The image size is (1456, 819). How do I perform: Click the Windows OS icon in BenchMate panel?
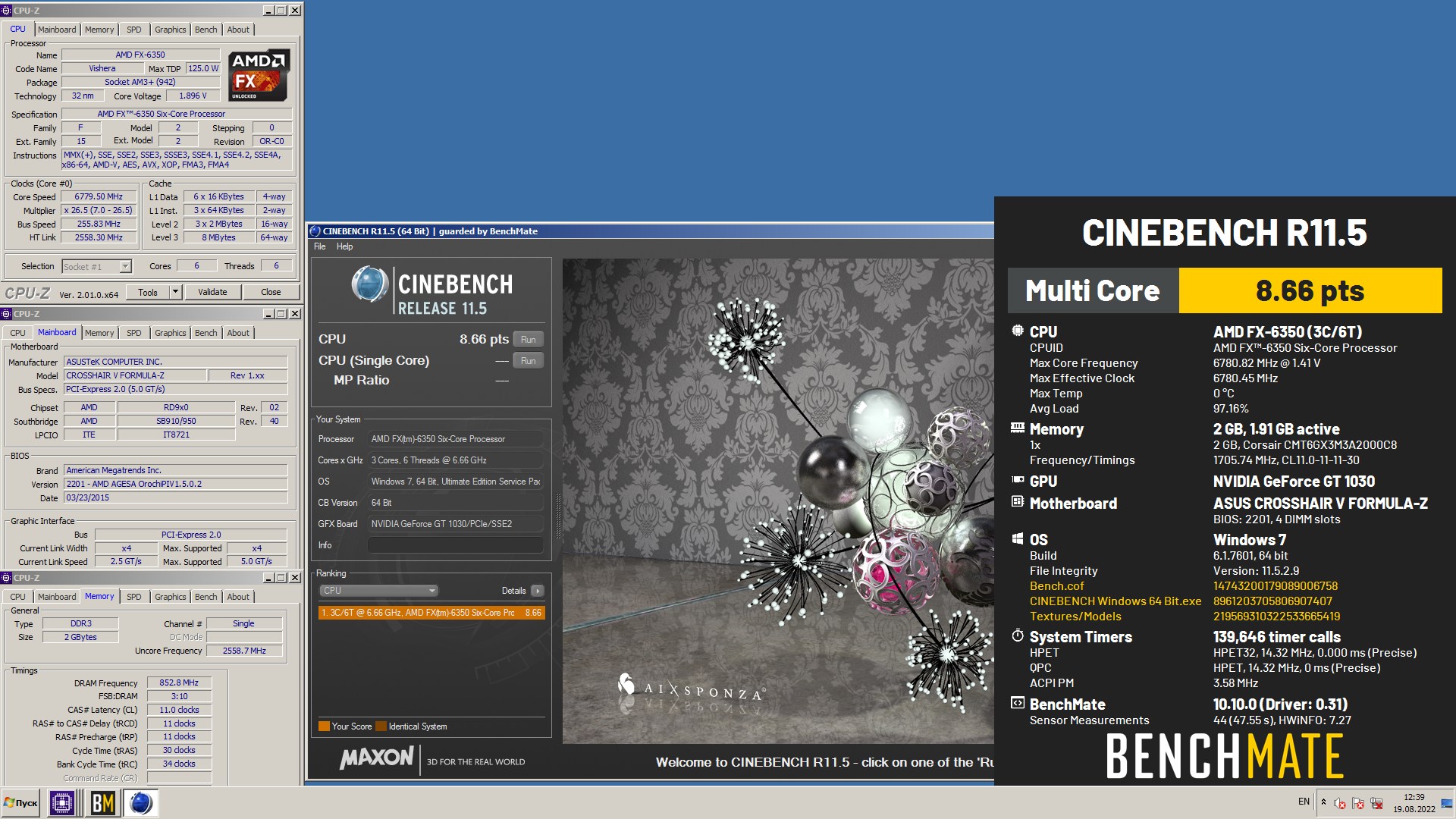tap(1018, 538)
